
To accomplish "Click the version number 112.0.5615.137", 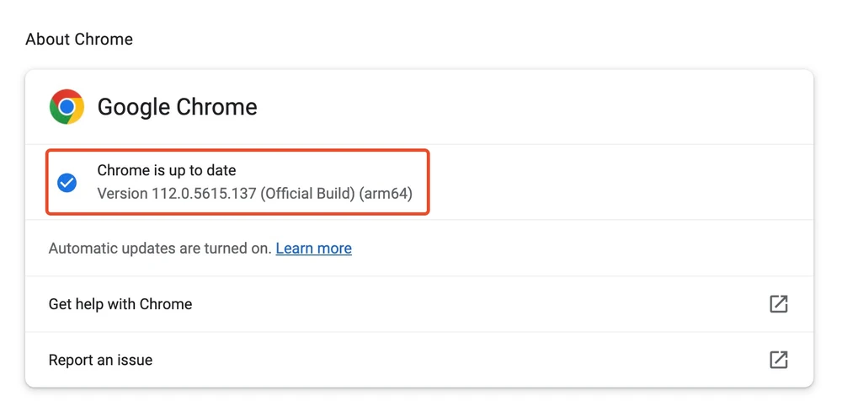I will (x=204, y=194).
